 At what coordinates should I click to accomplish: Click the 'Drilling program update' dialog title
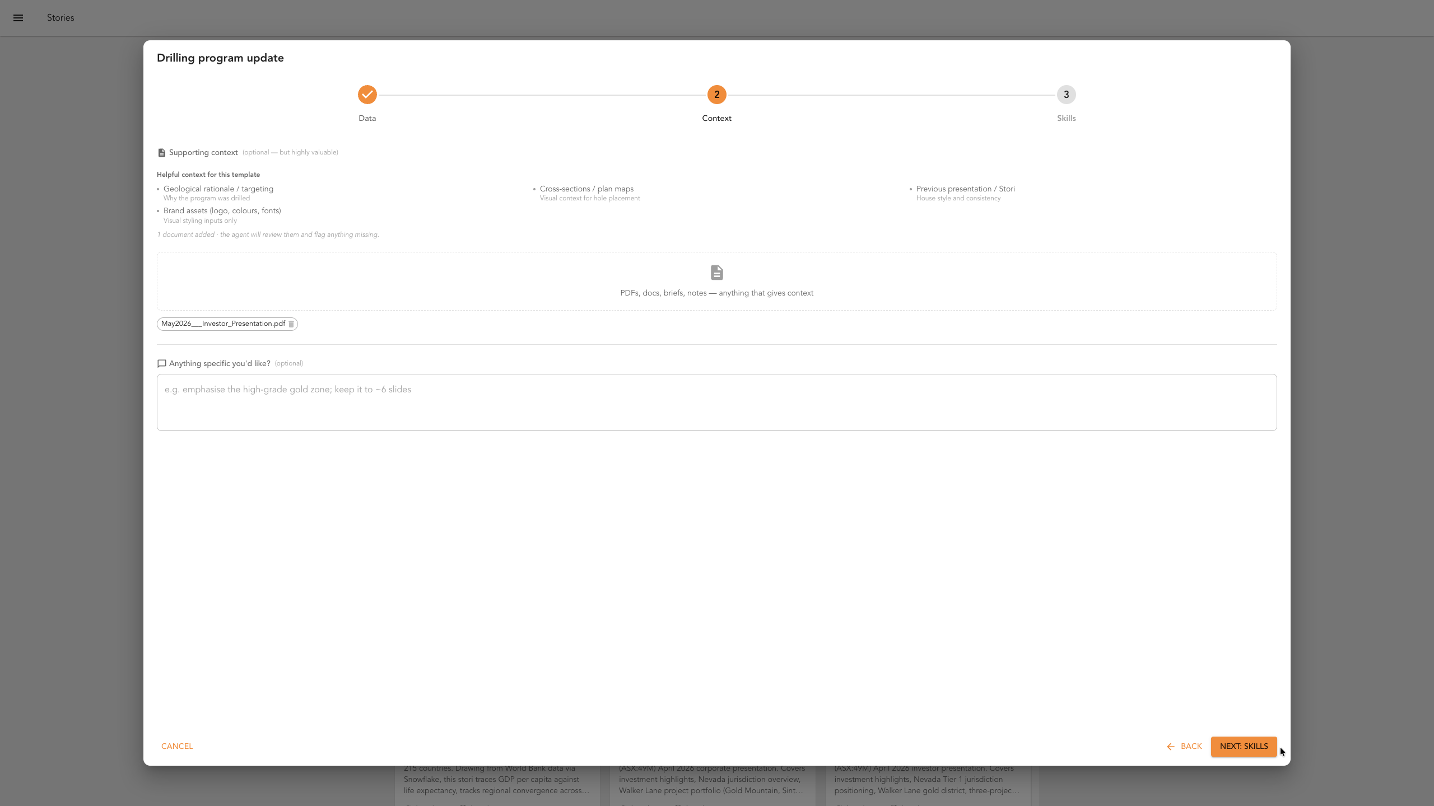220,58
